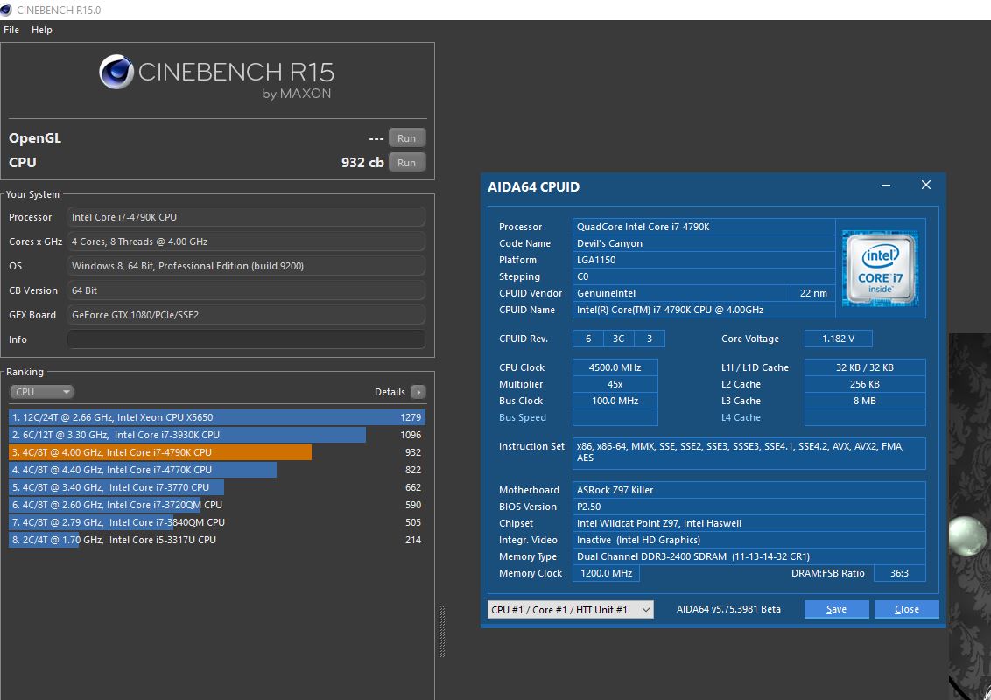
Task: Click the Cinebench R15 sphere logo
Action: (x=116, y=72)
